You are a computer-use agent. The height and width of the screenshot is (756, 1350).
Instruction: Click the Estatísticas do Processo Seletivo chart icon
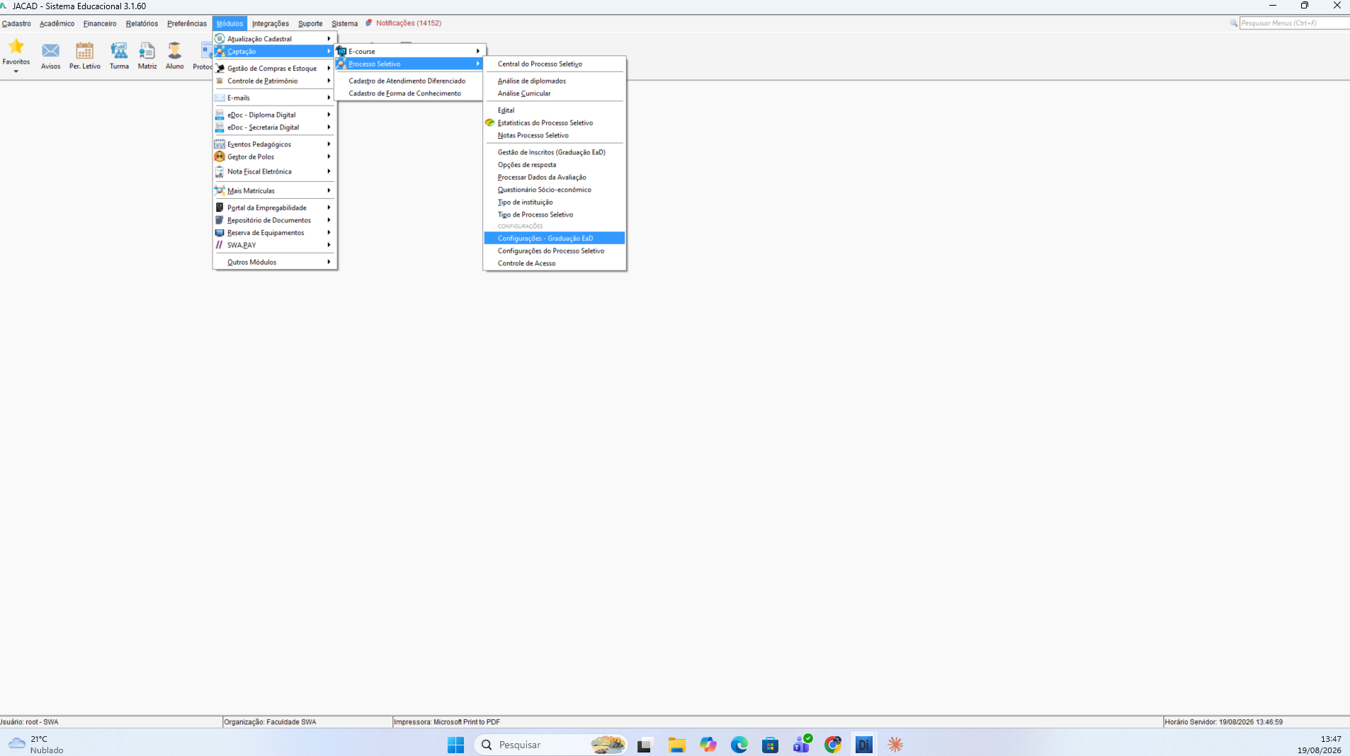click(489, 122)
